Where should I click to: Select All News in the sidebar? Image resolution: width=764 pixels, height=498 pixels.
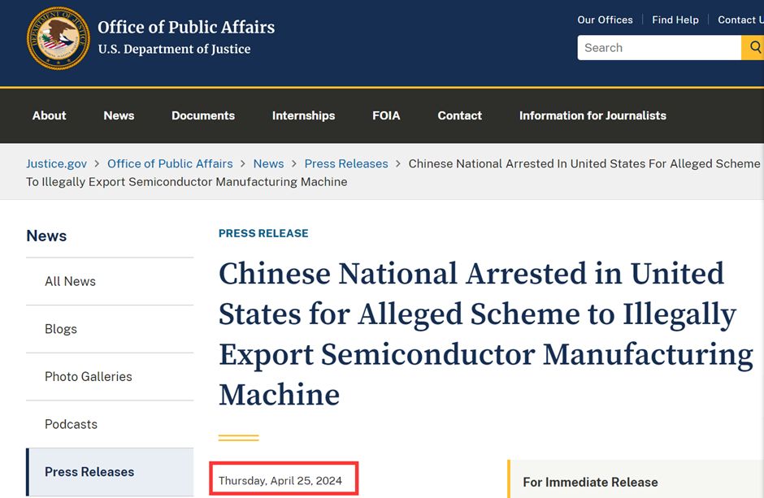click(70, 281)
